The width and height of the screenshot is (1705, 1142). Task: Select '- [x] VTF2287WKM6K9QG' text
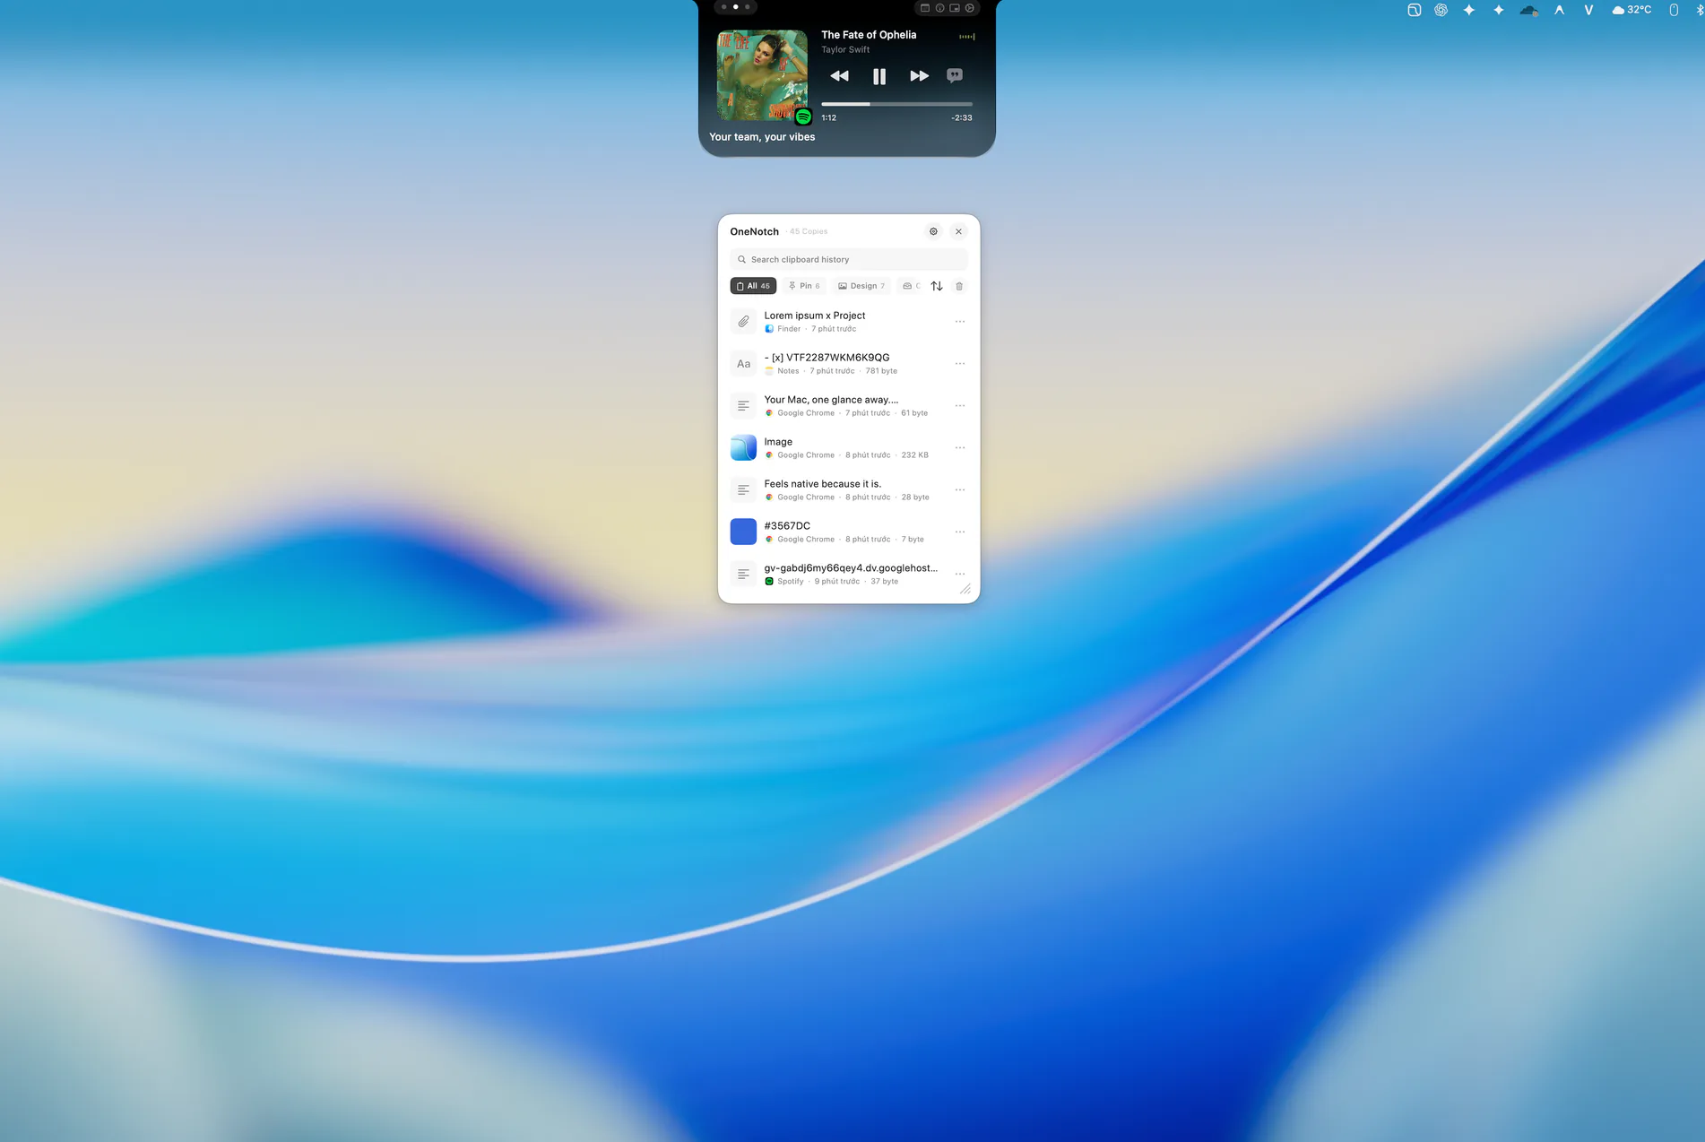click(x=827, y=358)
